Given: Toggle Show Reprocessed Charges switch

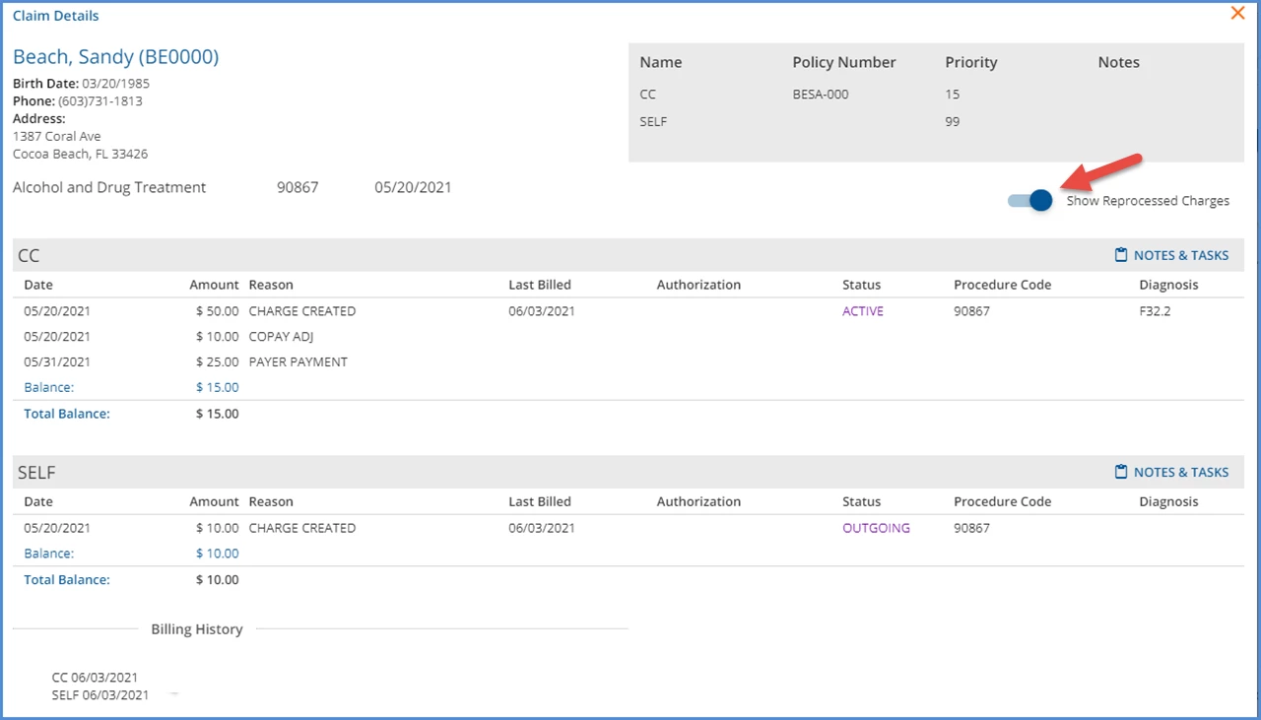Looking at the screenshot, I should (x=1029, y=201).
